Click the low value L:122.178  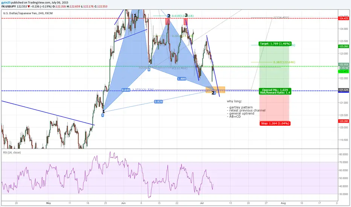pos(87,6)
